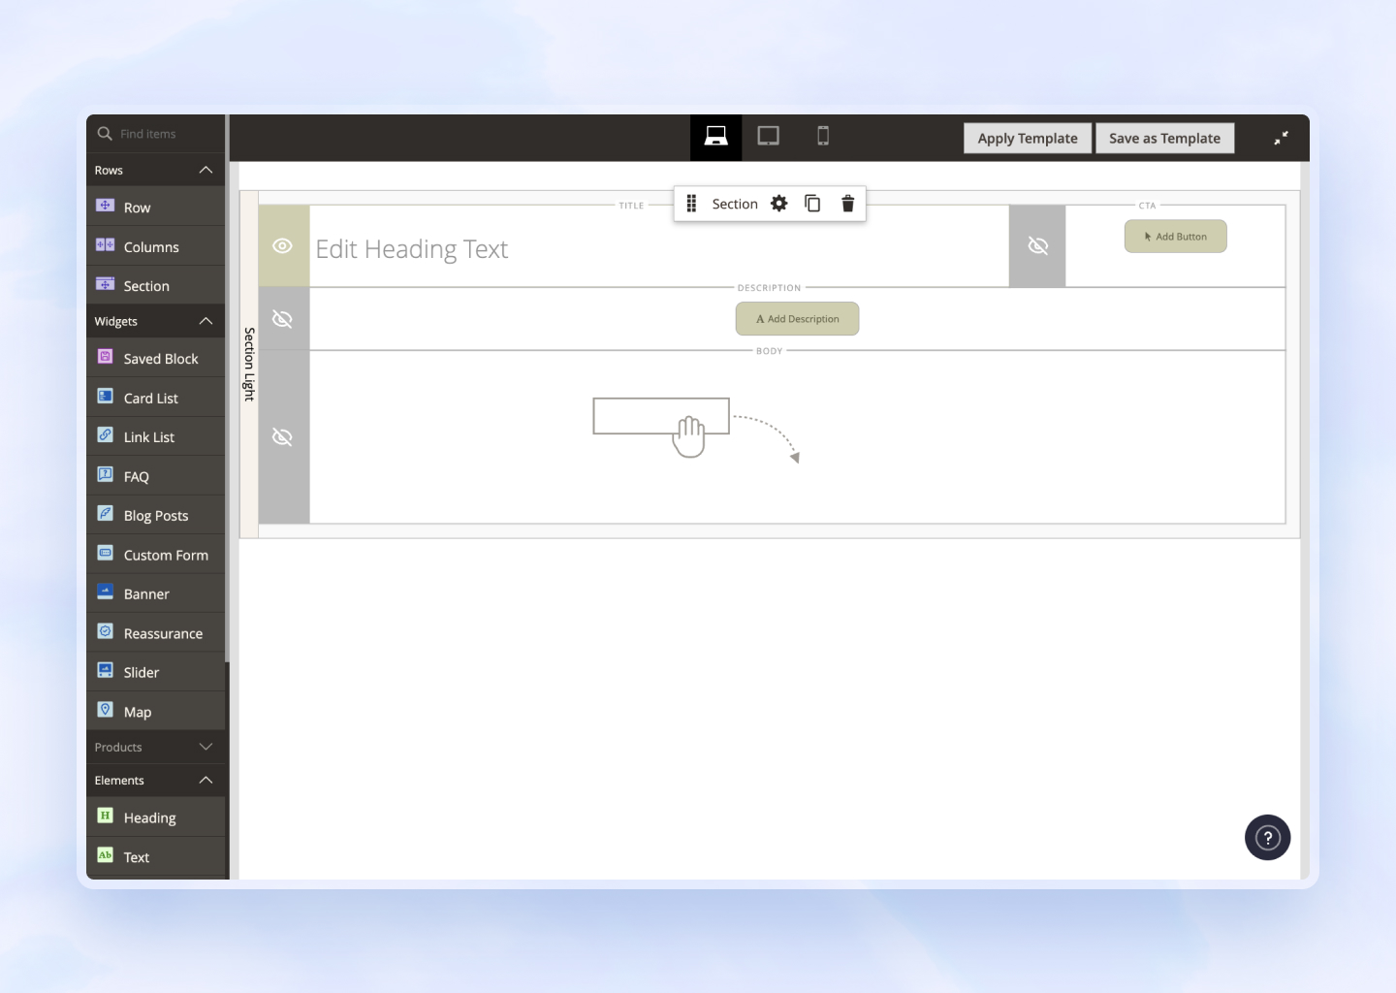Click the Blog Posts widget icon
This screenshot has width=1396, height=993.
106,514
